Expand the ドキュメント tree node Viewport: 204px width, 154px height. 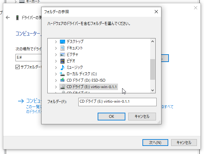(56, 48)
